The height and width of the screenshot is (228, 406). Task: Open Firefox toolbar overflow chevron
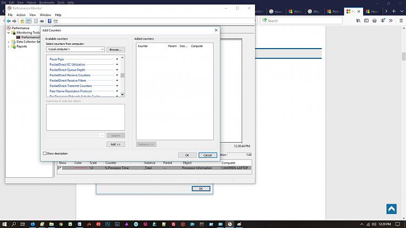pos(391,21)
